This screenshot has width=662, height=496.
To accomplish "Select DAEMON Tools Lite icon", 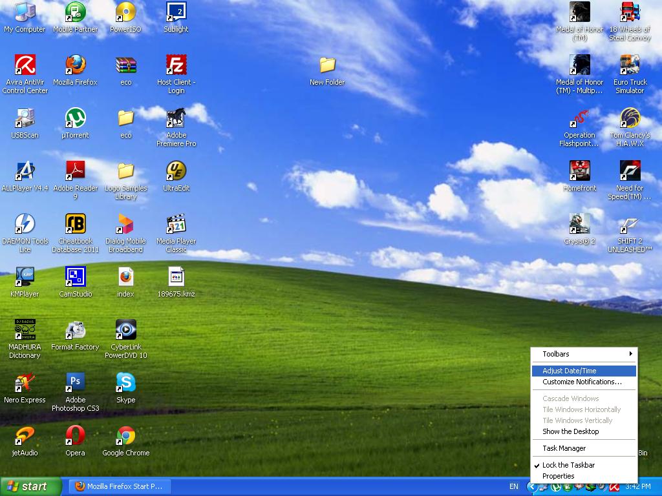I will click(25, 233).
